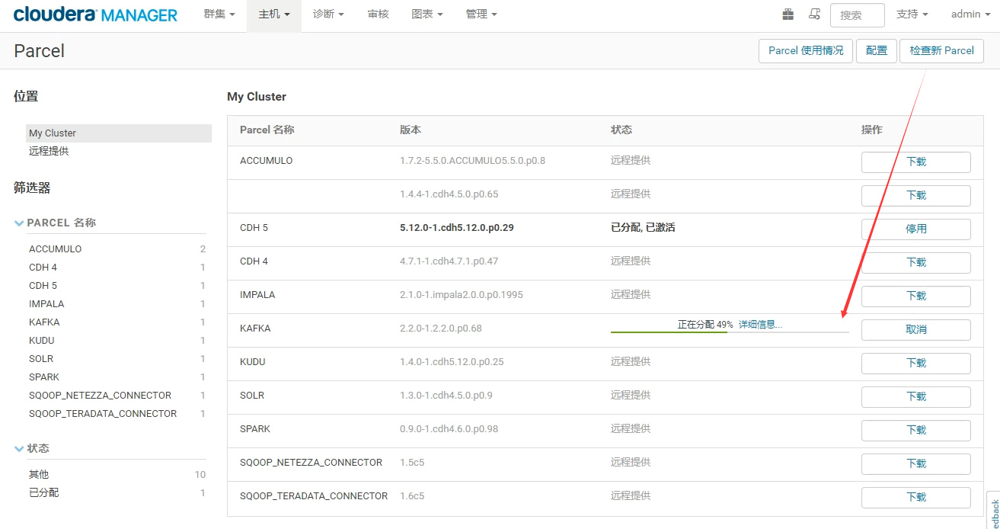Open the 诊断 dropdown menu

[328, 14]
